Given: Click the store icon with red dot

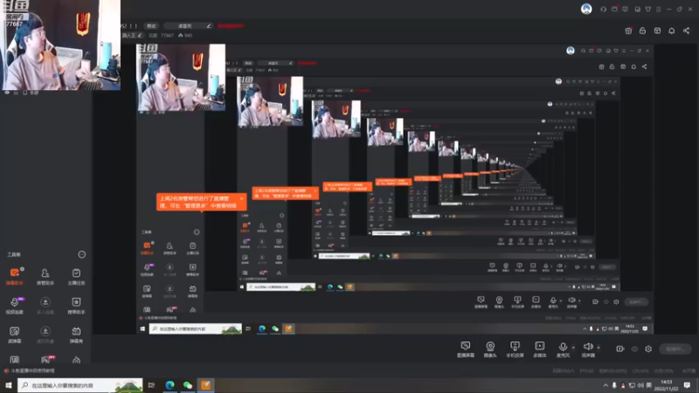Looking at the screenshot, I should point(628,31).
